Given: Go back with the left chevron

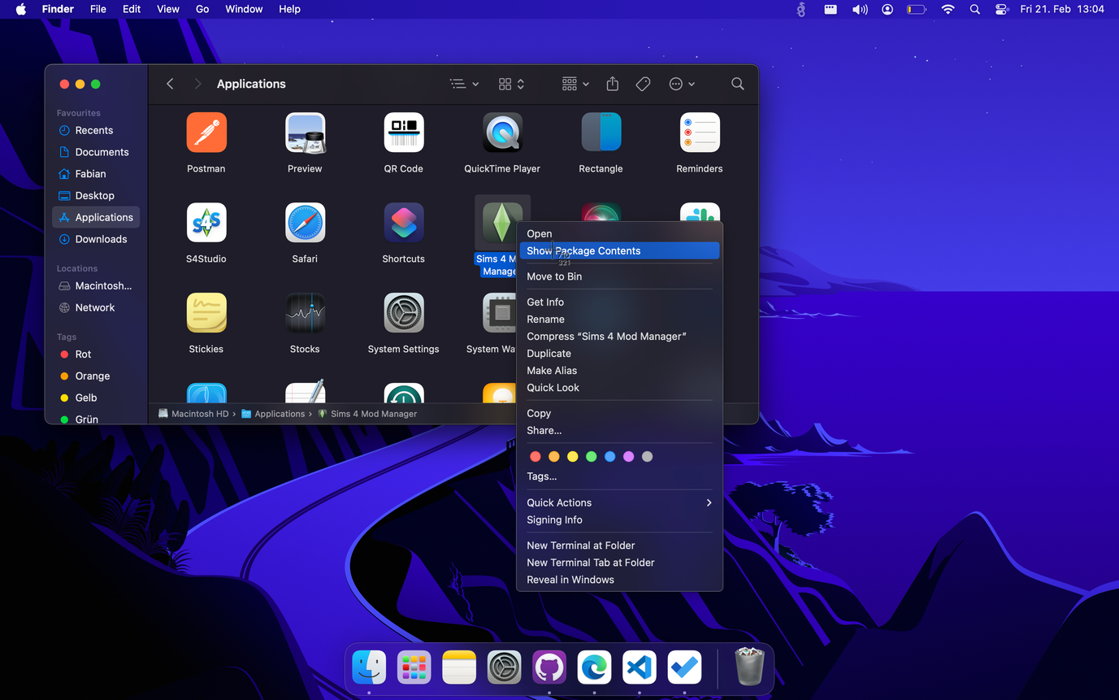Looking at the screenshot, I should [x=170, y=84].
